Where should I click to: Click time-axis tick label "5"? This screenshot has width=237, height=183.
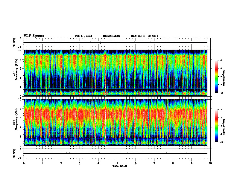pyautogui.click(x=117, y=163)
